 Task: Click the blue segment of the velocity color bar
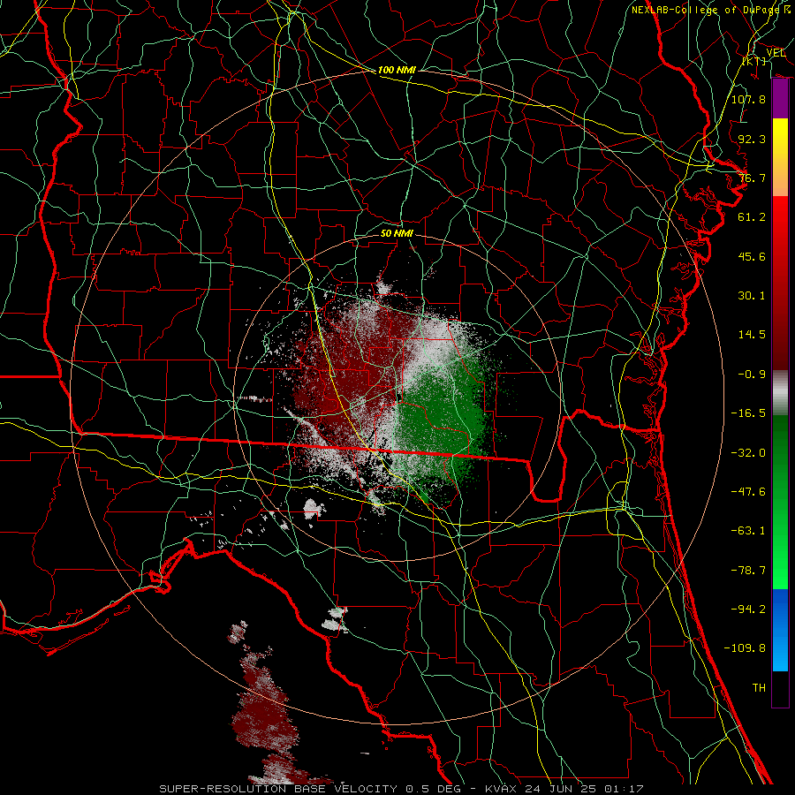pos(780,630)
